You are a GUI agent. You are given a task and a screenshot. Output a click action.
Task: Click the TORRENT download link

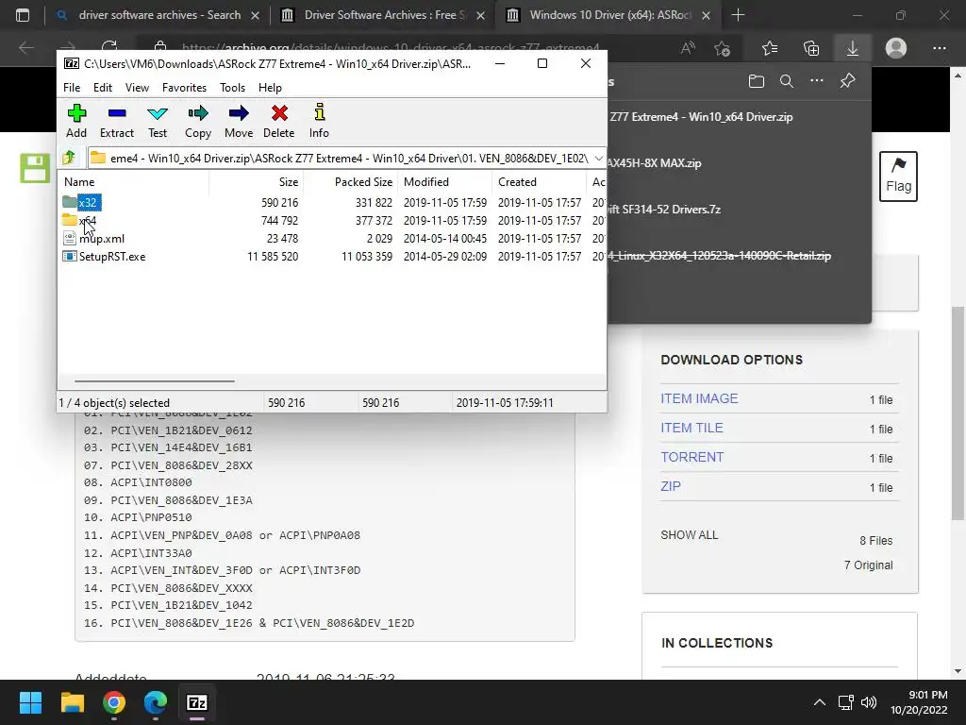691,457
